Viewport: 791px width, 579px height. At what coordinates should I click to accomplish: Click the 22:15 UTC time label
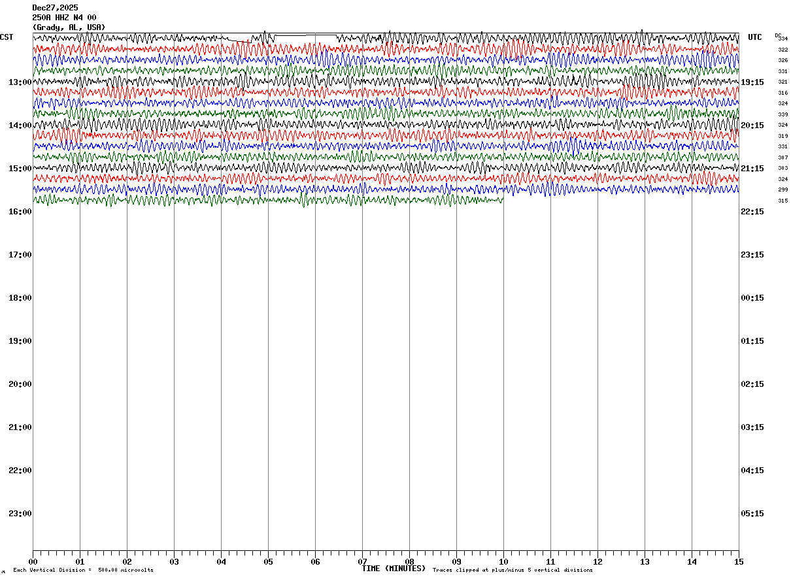752,212
